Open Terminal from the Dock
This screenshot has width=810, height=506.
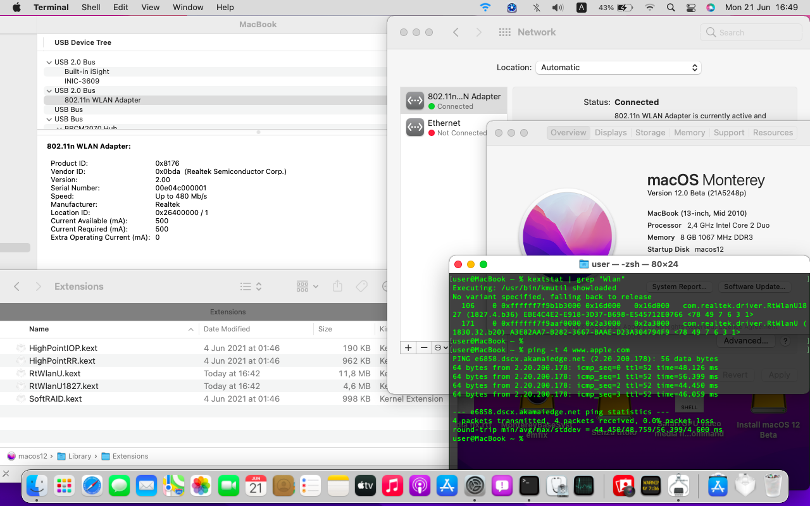pyautogui.click(x=529, y=486)
